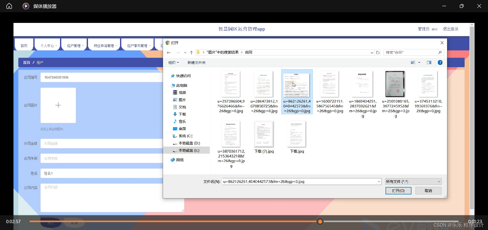Open the 图片 folder
Image resolution: width=488 pixels, height=230 pixels.
pos(180,100)
